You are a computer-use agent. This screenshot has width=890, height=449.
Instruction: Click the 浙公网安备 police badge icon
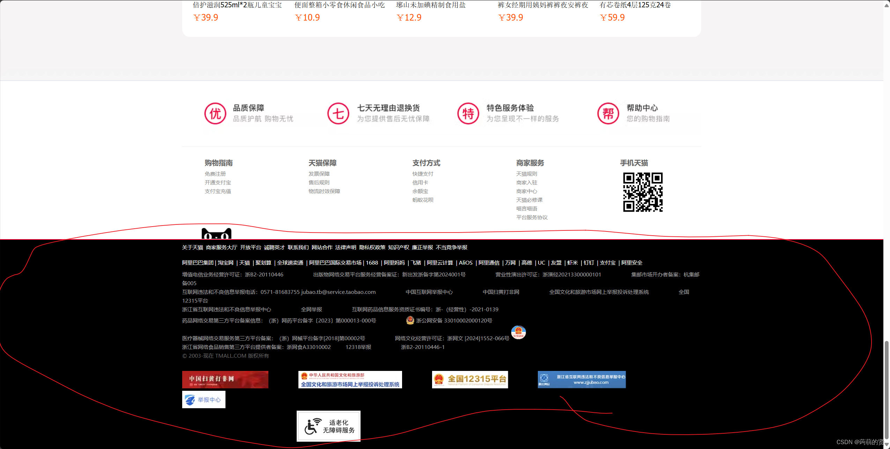410,320
